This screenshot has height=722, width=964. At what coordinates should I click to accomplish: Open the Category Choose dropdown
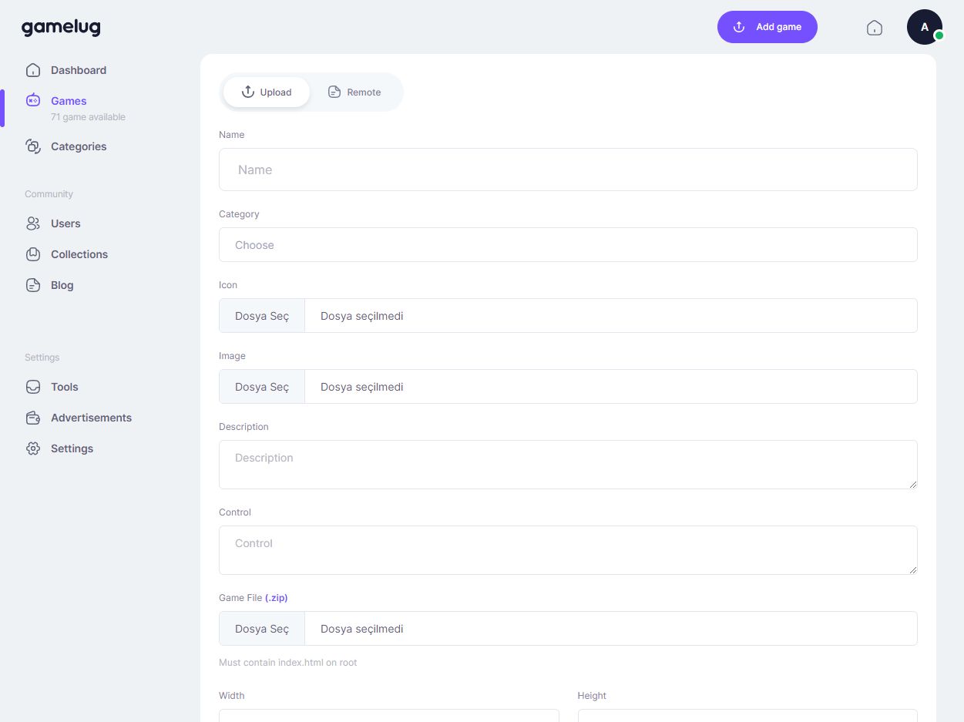[x=568, y=245]
